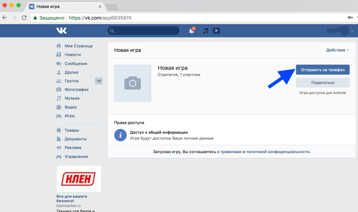This screenshot has width=358, height=212.
Task: Click the browser back arrow
Action: point(5,17)
